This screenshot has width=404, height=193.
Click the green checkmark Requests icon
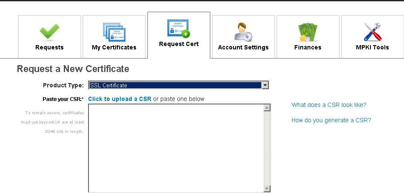tap(49, 33)
